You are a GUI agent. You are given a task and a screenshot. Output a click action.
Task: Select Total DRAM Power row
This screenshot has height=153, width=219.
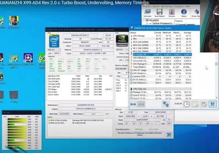pyautogui.click(x=160, y=67)
